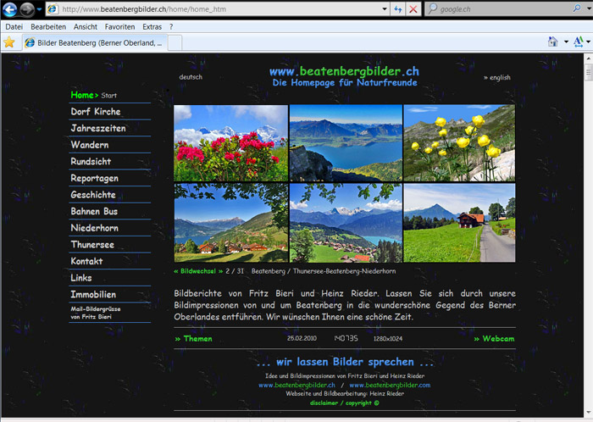The width and height of the screenshot is (593, 422).
Task: Click the village above turquoise lake photo
Action: tap(346, 223)
